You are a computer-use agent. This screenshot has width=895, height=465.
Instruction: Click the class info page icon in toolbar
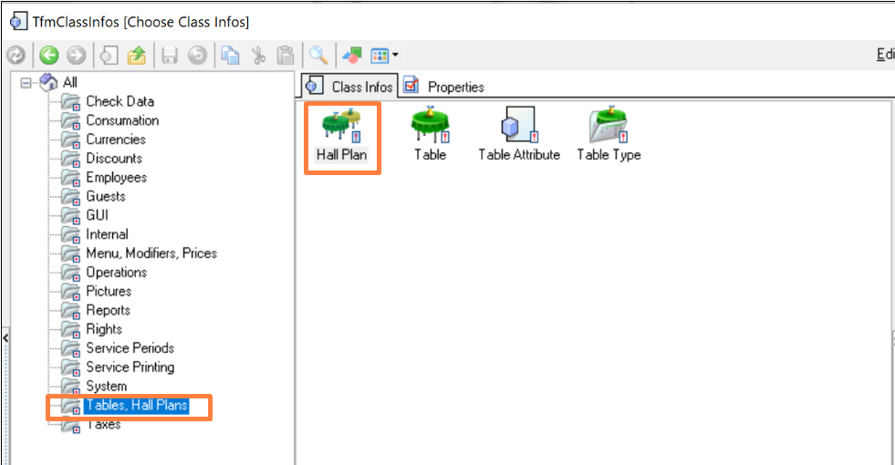(109, 56)
